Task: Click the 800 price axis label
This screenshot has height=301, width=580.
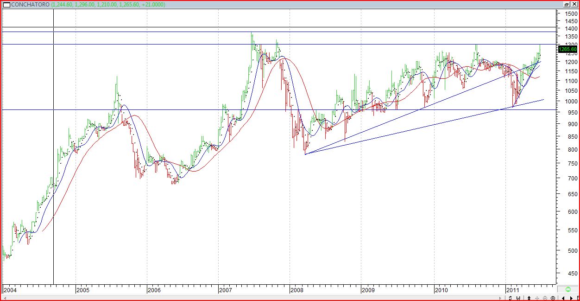Action: pyautogui.click(x=572, y=150)
